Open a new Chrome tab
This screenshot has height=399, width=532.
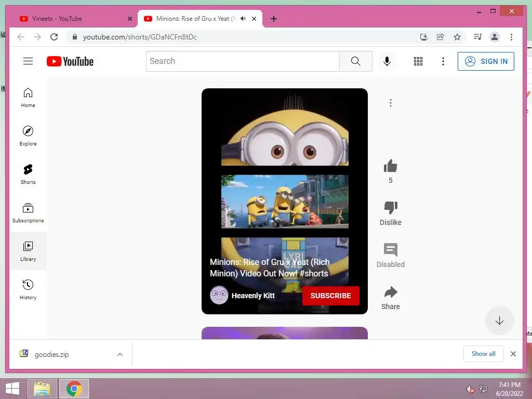pyautogui.click(x=274, y=19)
